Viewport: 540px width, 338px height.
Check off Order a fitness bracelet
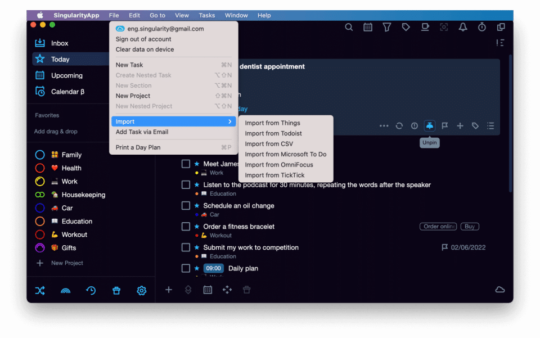tap(186, 227)
